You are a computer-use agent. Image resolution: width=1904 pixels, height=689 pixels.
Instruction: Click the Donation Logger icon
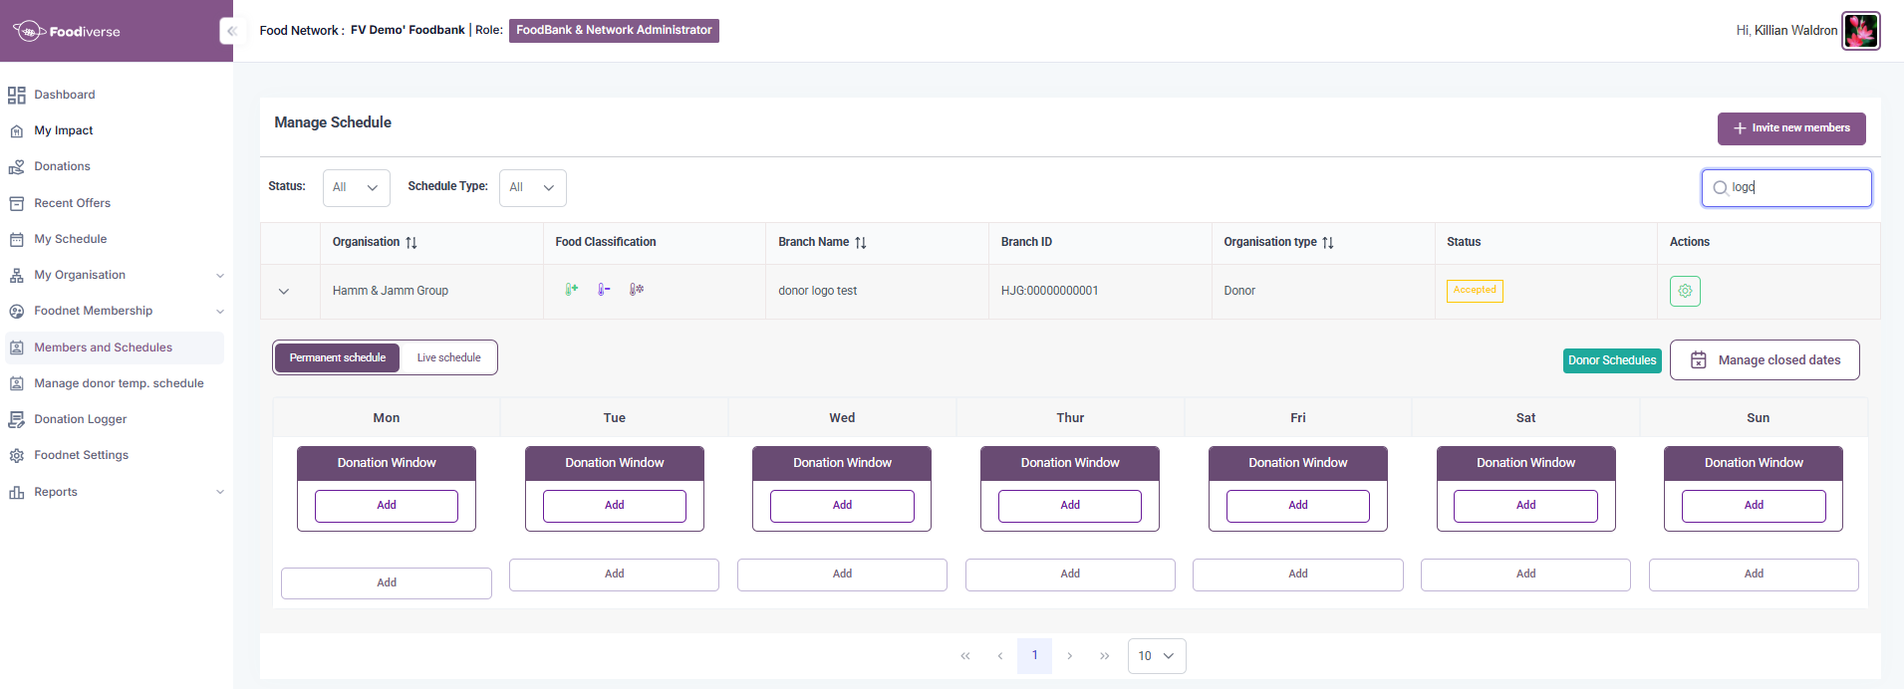click(x=17, y=419)
